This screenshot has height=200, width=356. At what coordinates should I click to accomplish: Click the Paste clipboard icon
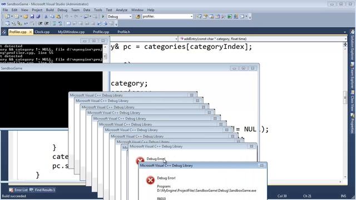[x=58, y=17]
